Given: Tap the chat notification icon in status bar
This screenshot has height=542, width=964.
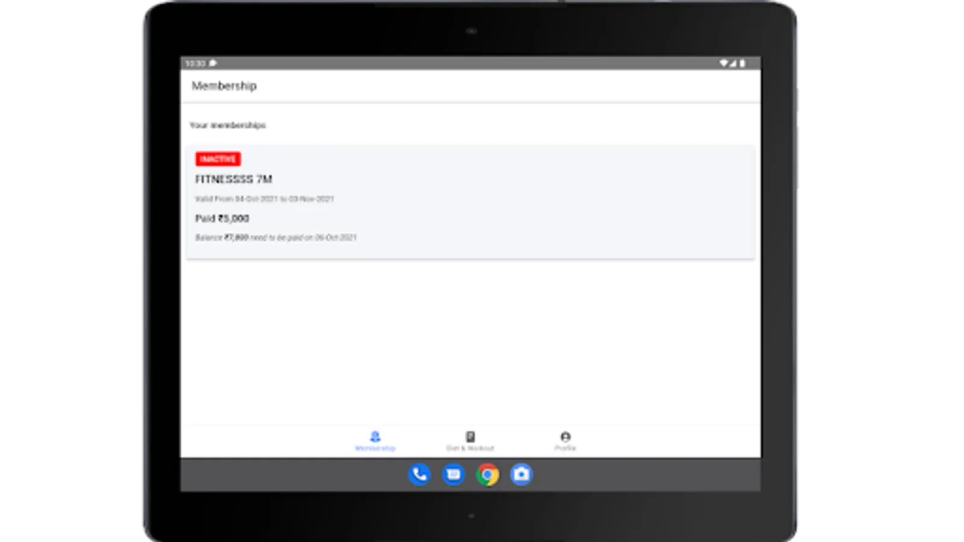Looking at the screenshot, I should (x=211, y=63).
